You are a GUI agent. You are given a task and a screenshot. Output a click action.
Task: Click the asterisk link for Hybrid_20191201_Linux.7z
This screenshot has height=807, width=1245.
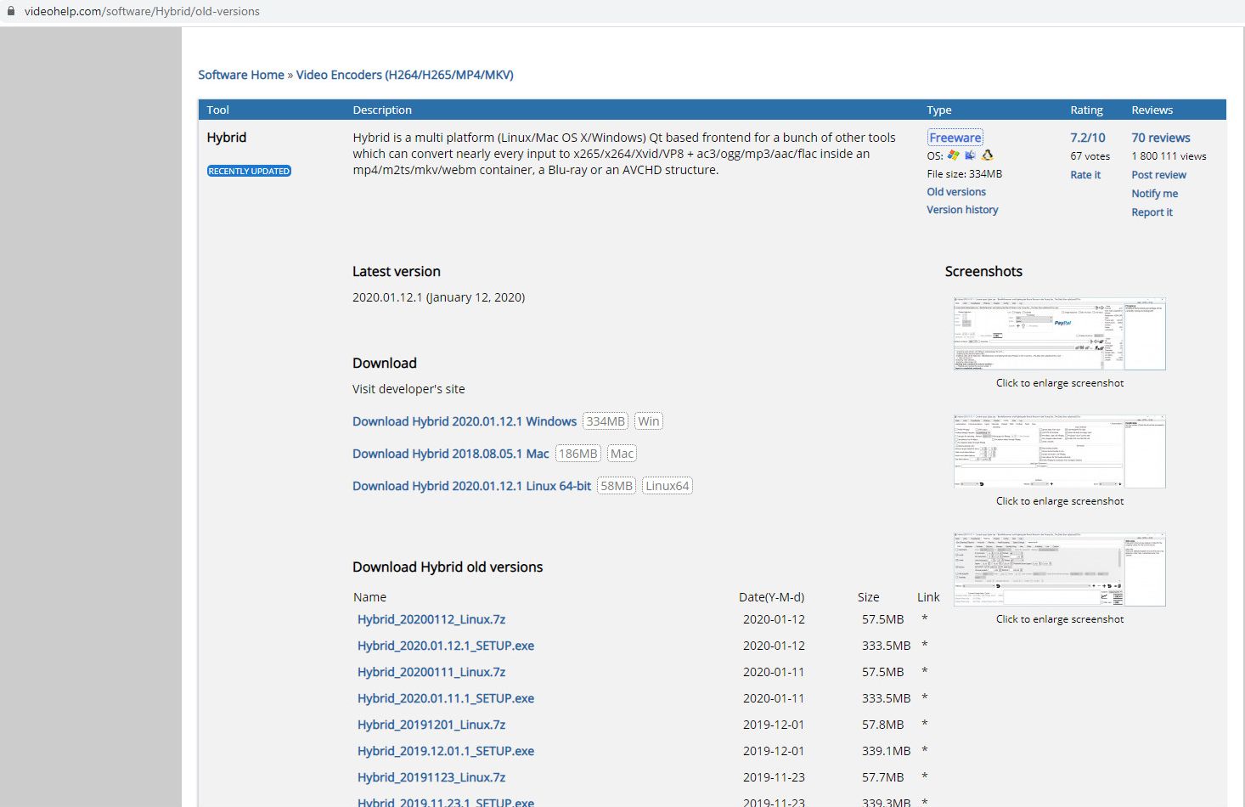(925, 725)
